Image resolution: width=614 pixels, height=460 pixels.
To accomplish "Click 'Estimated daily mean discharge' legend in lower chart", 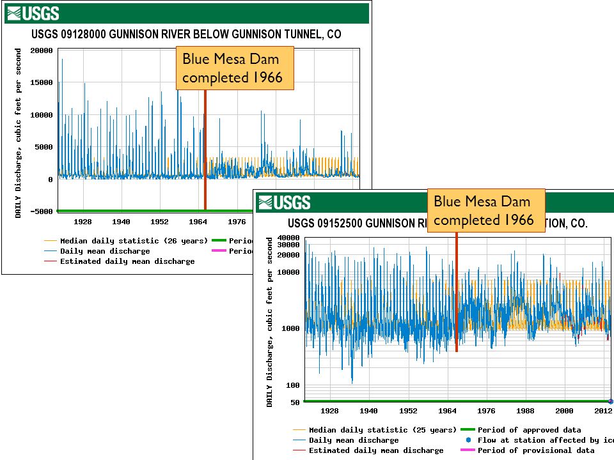I will (x=368, y=450).
